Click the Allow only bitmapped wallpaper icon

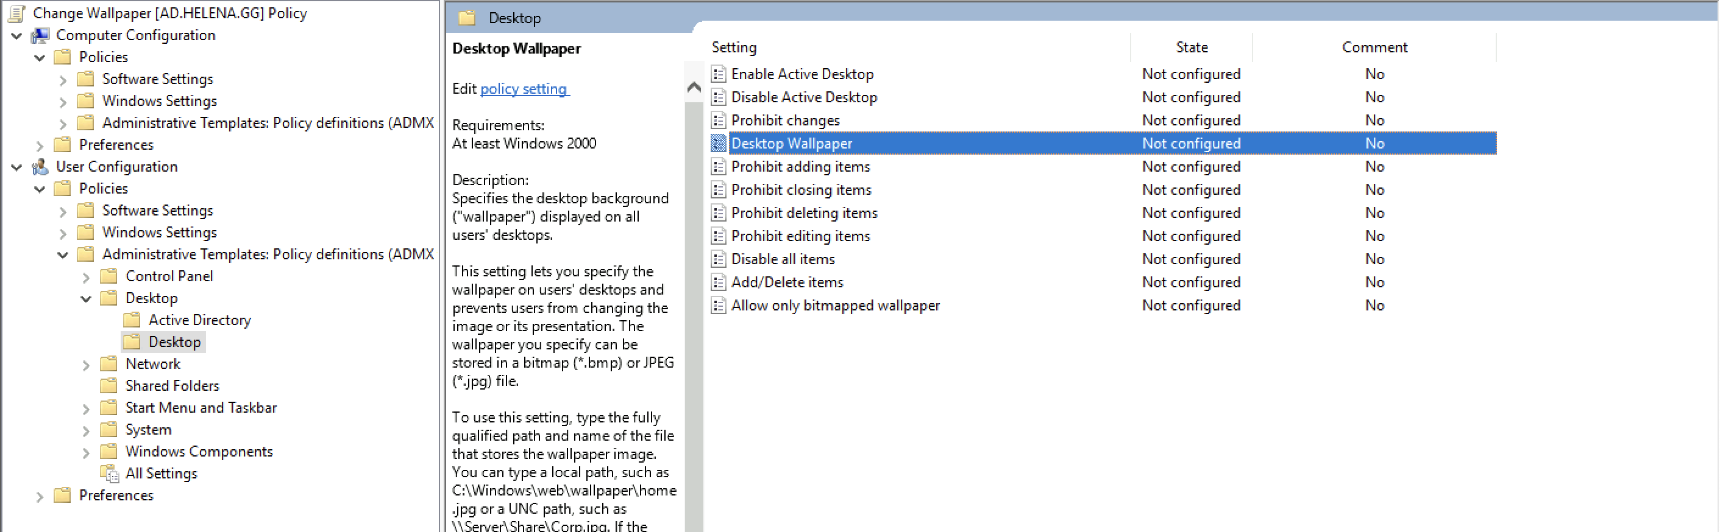[x=718, y=306]
